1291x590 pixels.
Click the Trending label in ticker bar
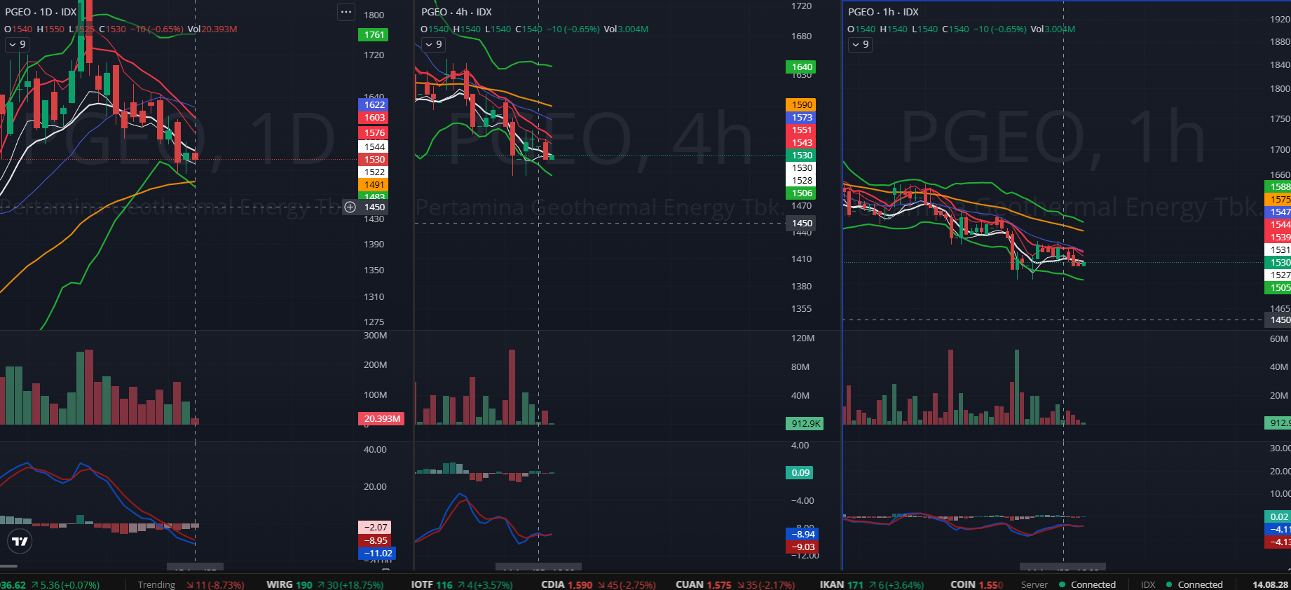[x=156, y=584]
